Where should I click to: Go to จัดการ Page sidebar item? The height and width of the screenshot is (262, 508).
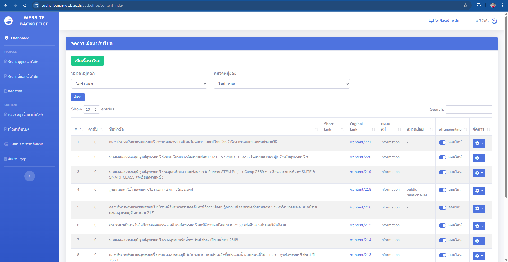pyautogui.click(x=17, y=159)
